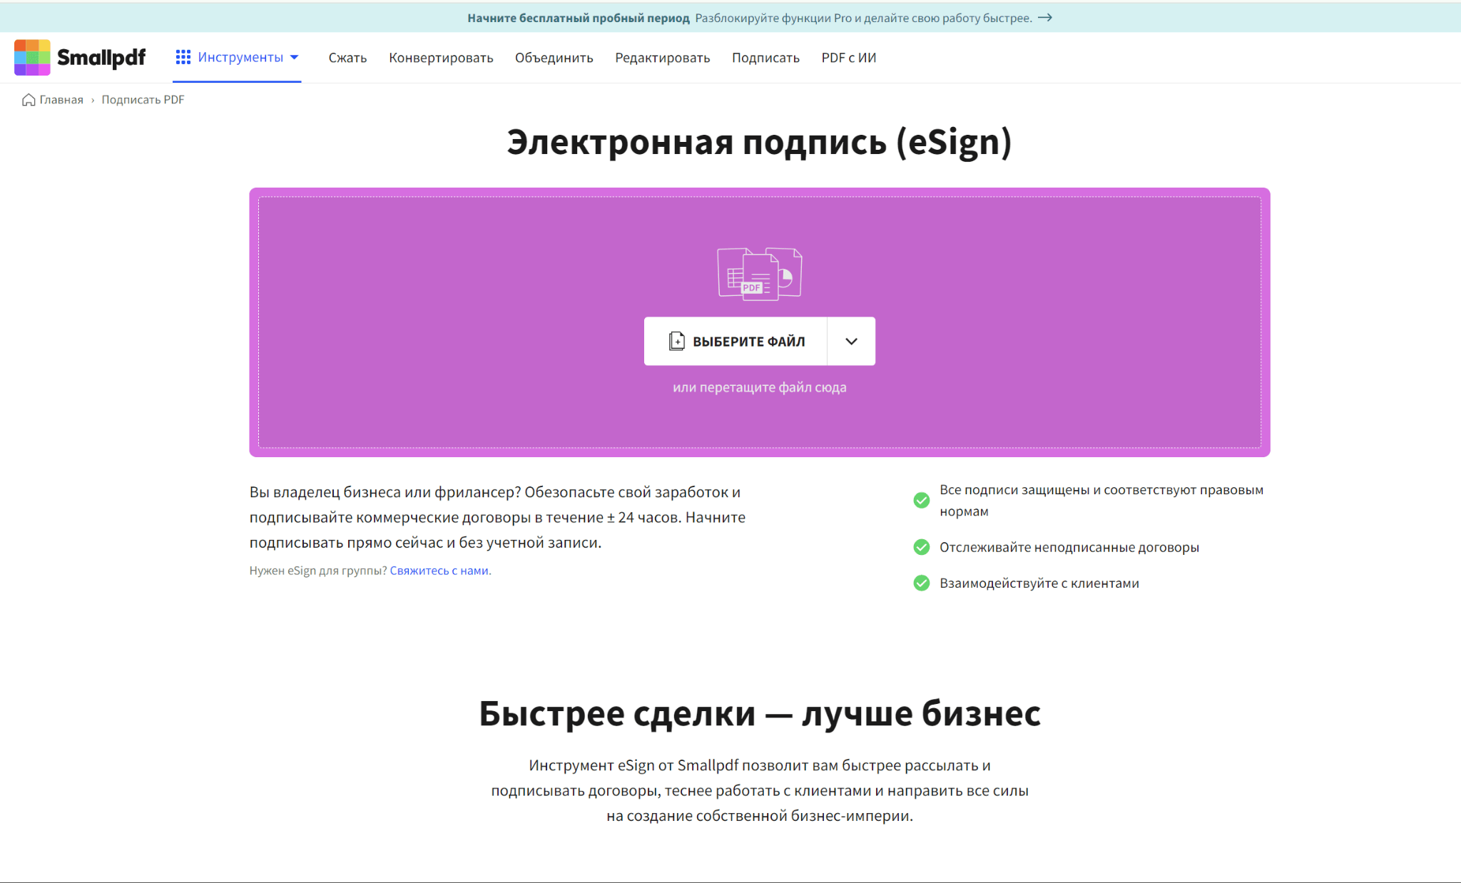1461x883 pixels.
Task: Click the arrow icon in the trial banner
Action: [1046, 17]
